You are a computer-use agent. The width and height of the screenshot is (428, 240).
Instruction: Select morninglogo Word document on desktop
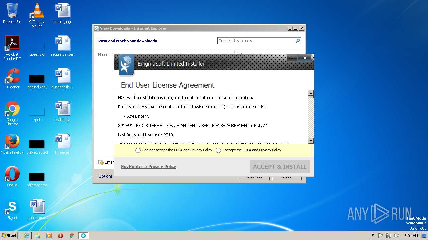tap(62, 14)
